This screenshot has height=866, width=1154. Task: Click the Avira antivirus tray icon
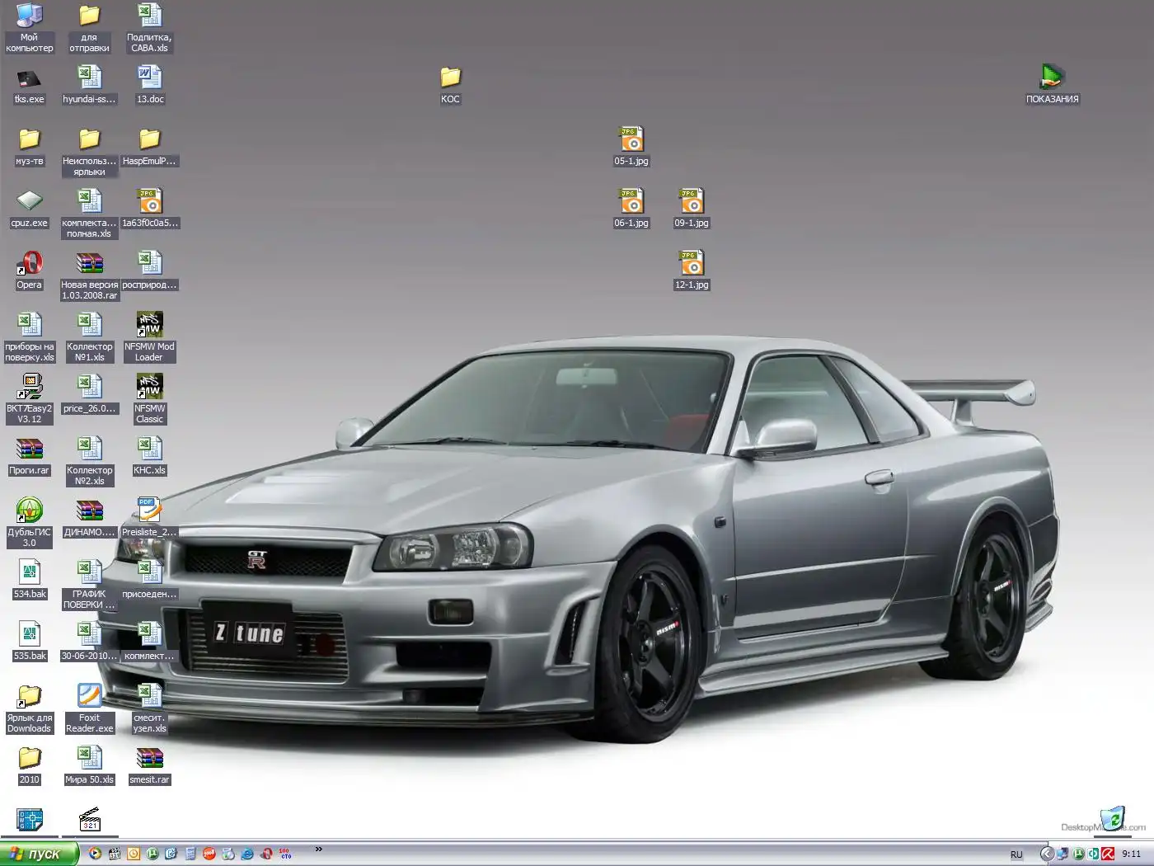1108,854
